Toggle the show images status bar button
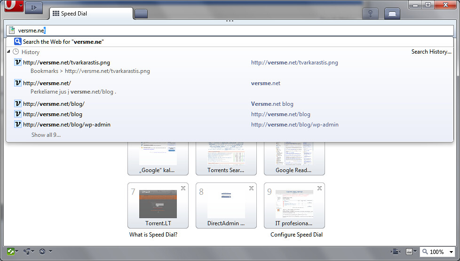 [x=409, y=252]
